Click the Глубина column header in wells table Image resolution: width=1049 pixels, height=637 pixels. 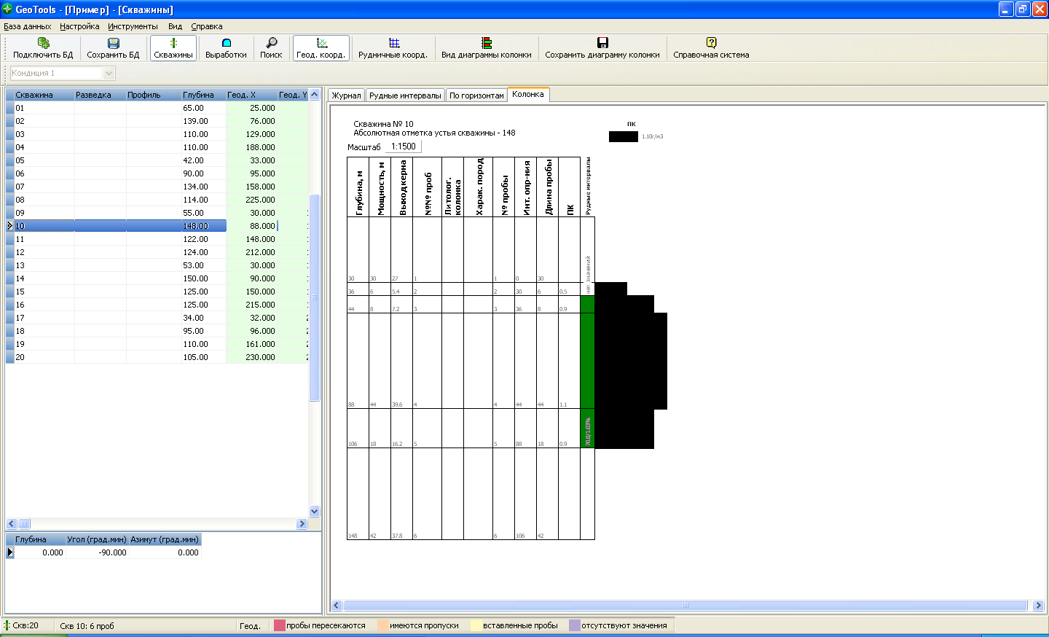(203, 95)
